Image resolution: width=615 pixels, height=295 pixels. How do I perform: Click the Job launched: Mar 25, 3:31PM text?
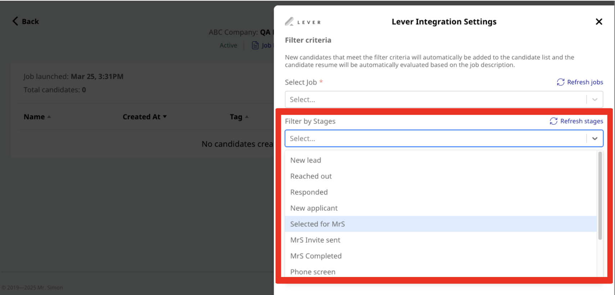73,77
